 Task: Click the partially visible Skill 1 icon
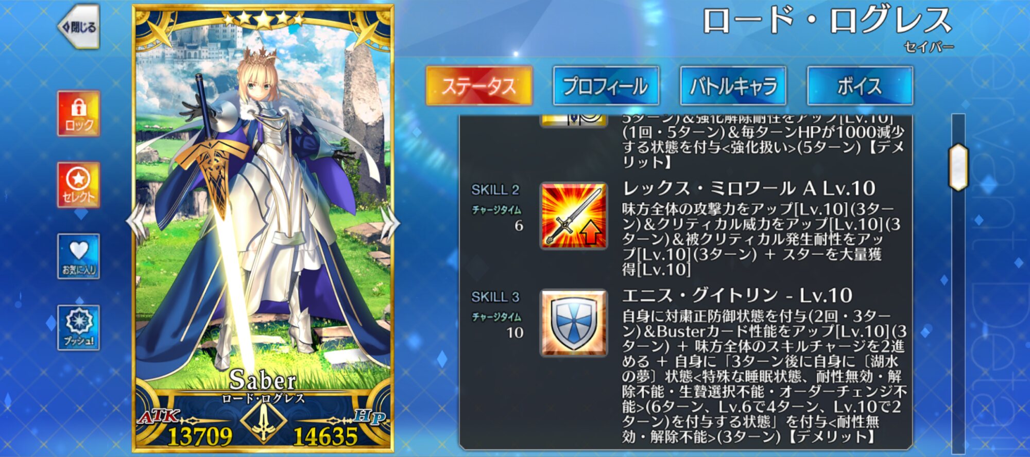pyautogui.click(x=573, y=121)
